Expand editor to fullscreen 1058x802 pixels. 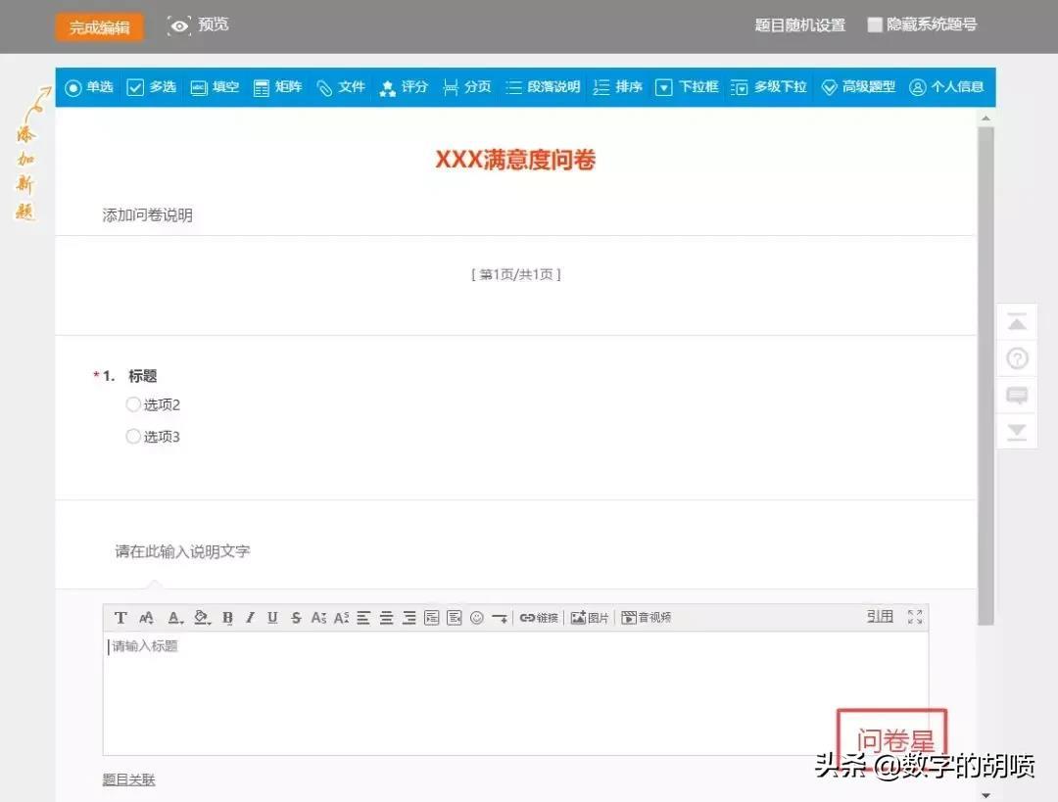915,617
